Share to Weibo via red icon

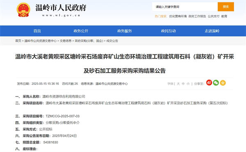[209, 83]
